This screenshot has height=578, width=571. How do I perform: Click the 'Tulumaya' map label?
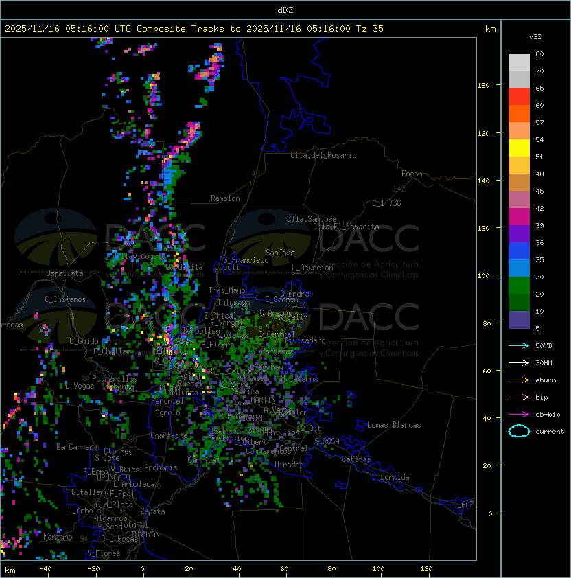tap(234, 303)
